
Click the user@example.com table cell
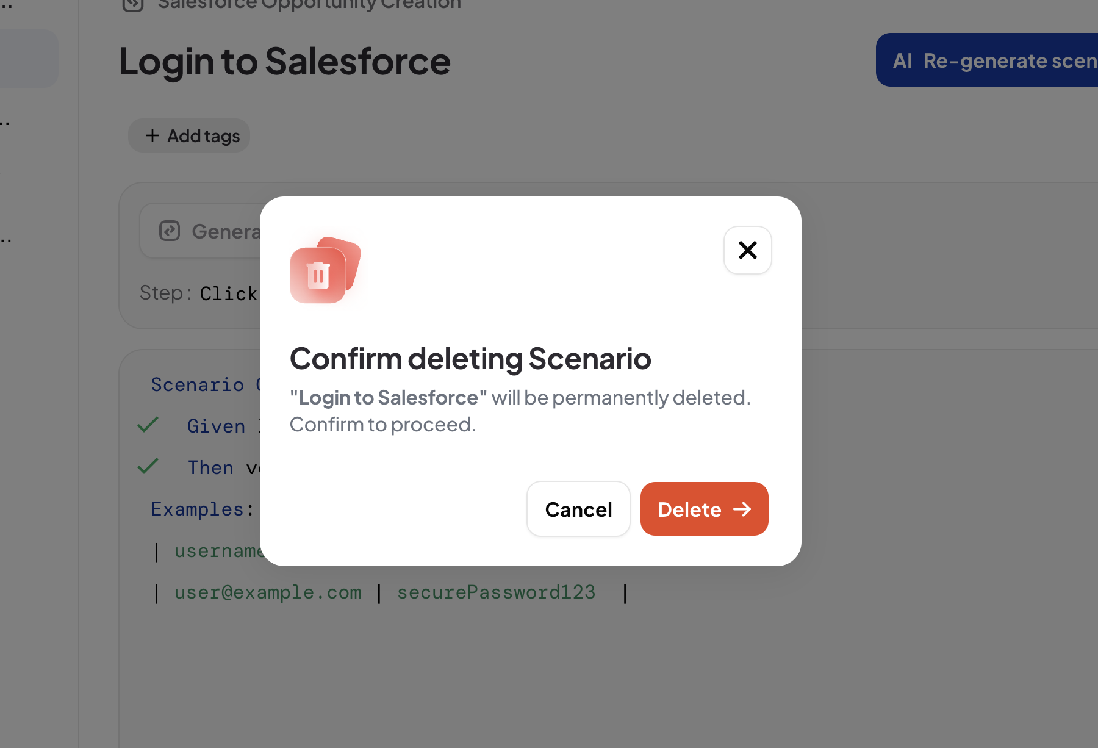point(268,592)
